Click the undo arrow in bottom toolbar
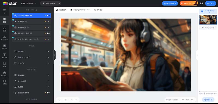The height and width of the screenshot is (104, 218). pos(72,100)
